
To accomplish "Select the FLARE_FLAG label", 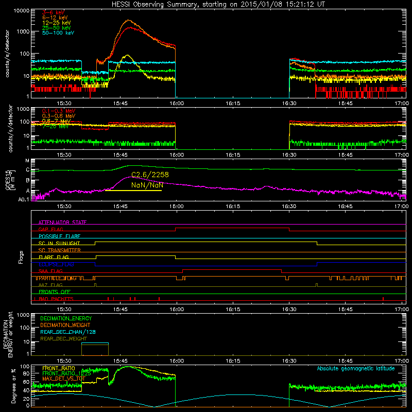I will coord(54,257).
